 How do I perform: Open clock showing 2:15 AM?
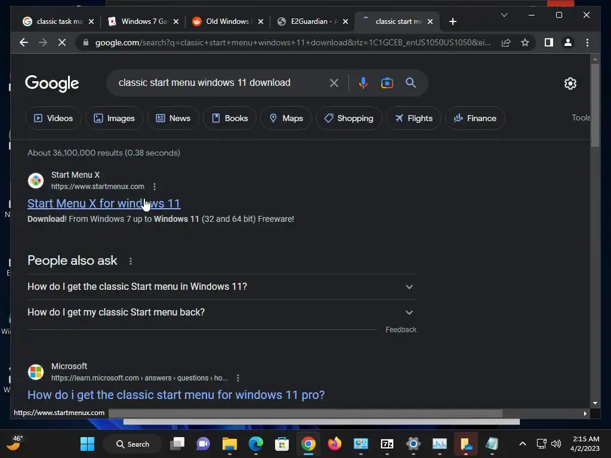pyautogui.click(x=585, y=444)
